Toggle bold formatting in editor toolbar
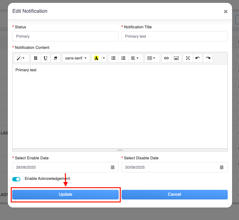239x220 pixels. click(x=36, y=58)
